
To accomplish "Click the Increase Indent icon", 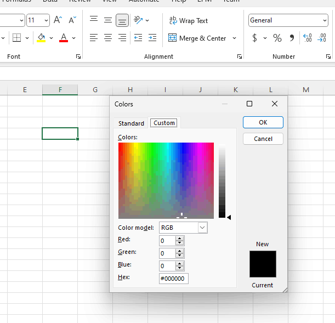I will pos(152,38).
